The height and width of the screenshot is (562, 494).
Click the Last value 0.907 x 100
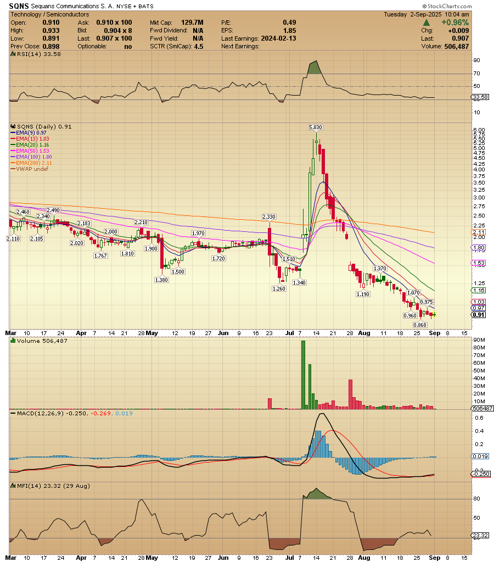pos(114,38)
